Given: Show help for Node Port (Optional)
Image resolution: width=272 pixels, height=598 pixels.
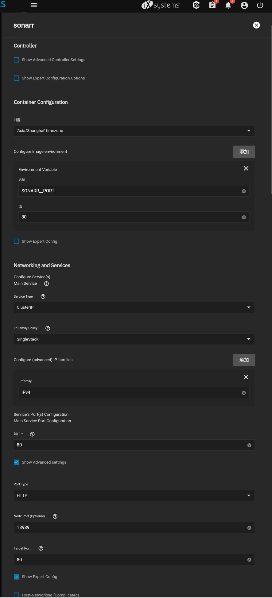Looking at the screenshot, I should pyautogui.click(x=55, y=516).
